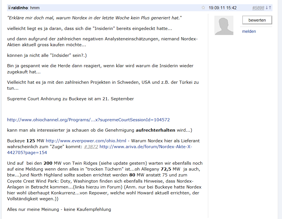Open the ohiochannel.org Supreme Court session link
Screen dimensions: 282x219
(x=88, y=120)
